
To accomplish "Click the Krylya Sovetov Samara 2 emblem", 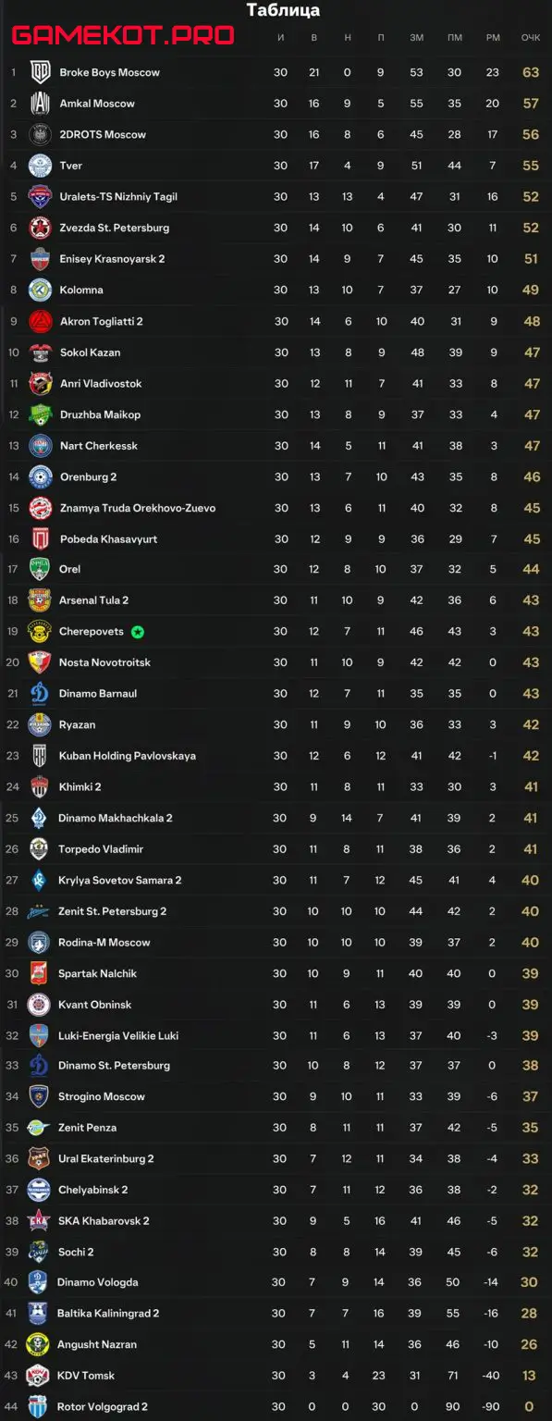I will click(x=40, y=880).
